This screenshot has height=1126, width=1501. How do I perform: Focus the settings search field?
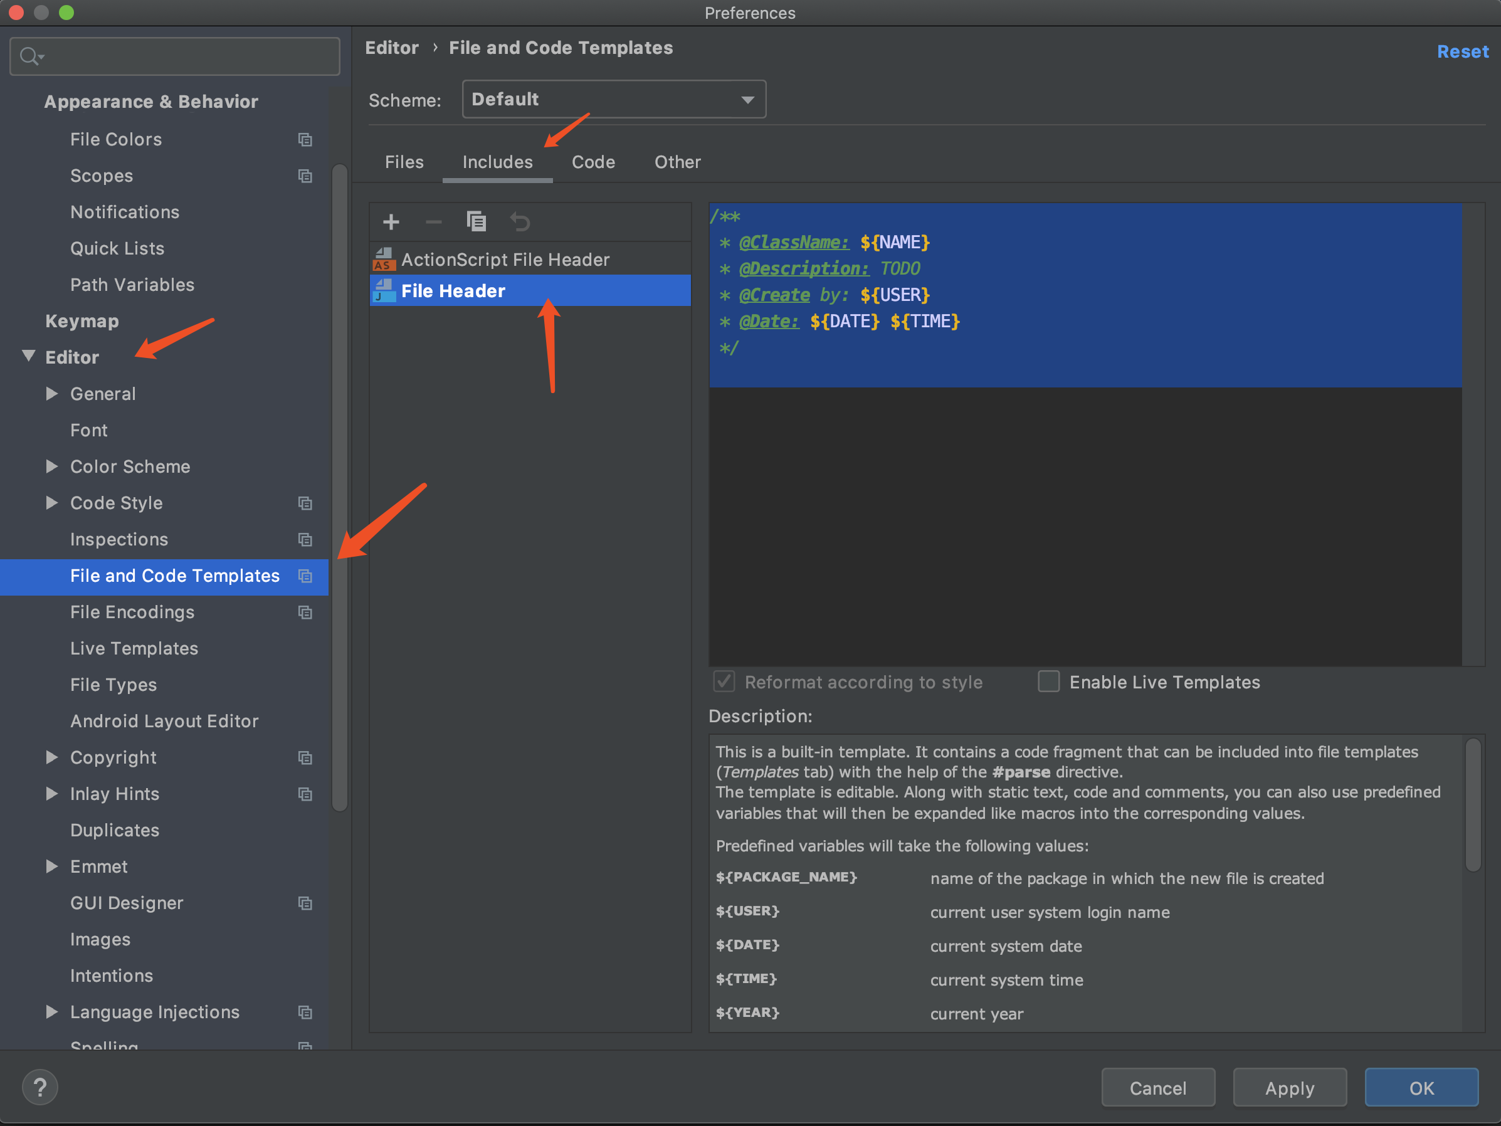click(175, 56)
